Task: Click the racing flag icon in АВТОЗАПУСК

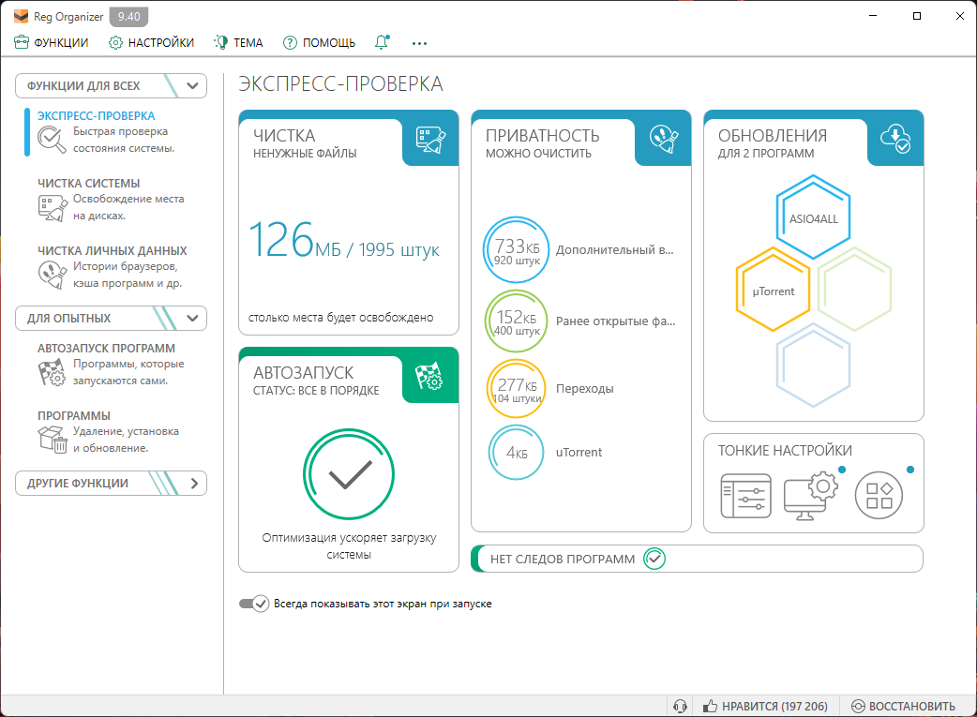Action: (x=430, y=376)
